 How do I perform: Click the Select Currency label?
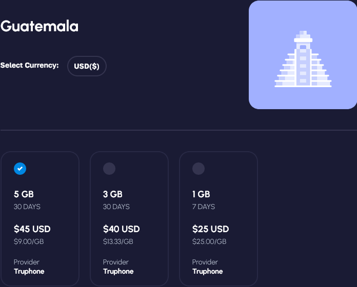(x=29, y=66)
